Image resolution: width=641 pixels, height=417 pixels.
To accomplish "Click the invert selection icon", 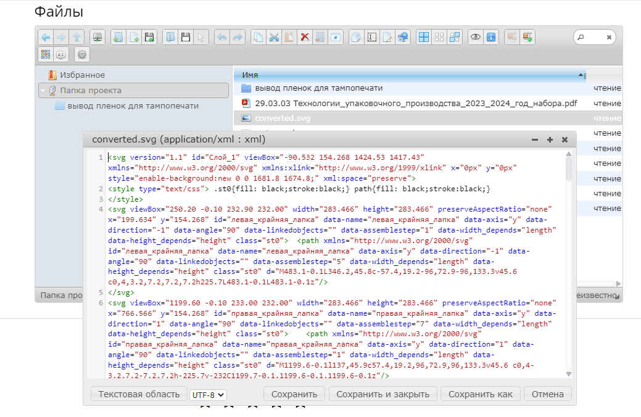I will click(x=455, y=38).
